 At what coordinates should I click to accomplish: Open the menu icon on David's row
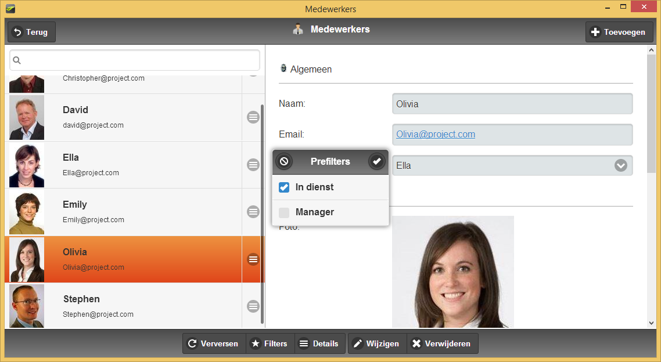click(253, 117)
